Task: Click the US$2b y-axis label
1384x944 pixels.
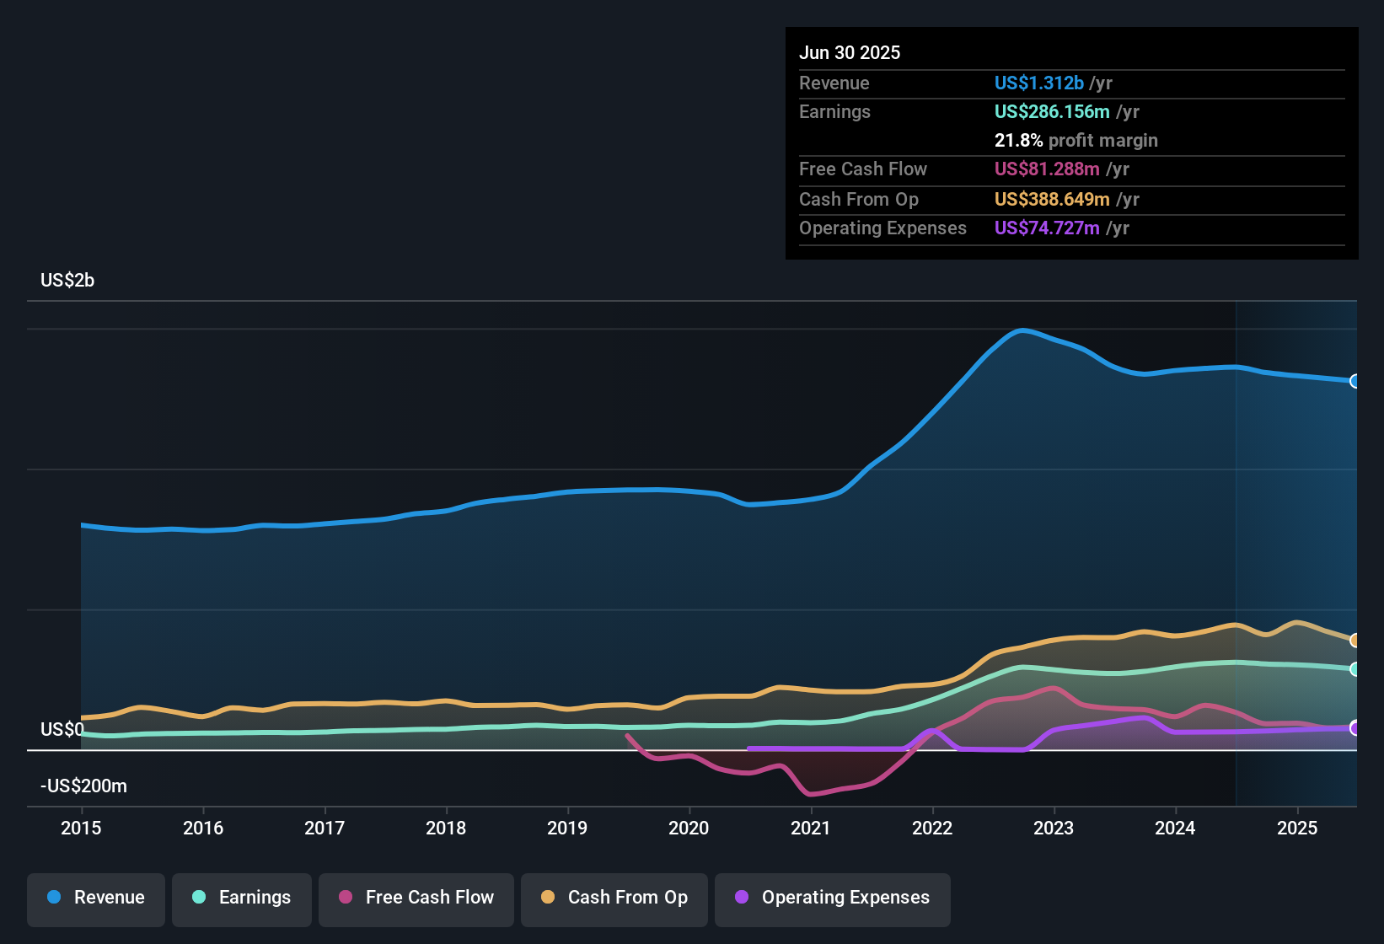Action: tap(67, 280)
